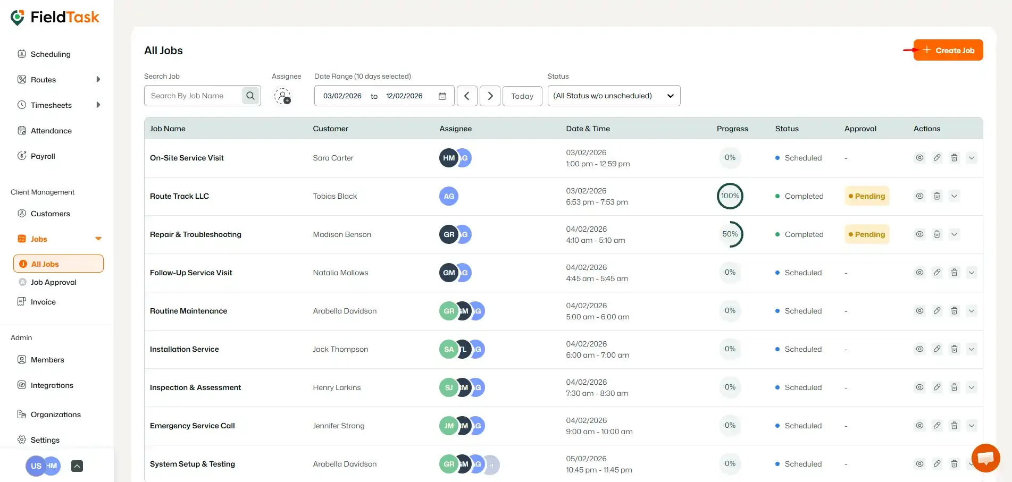The image size is (1012, 482).
Task: Open the US user avatar
Action: click(35, 466)
